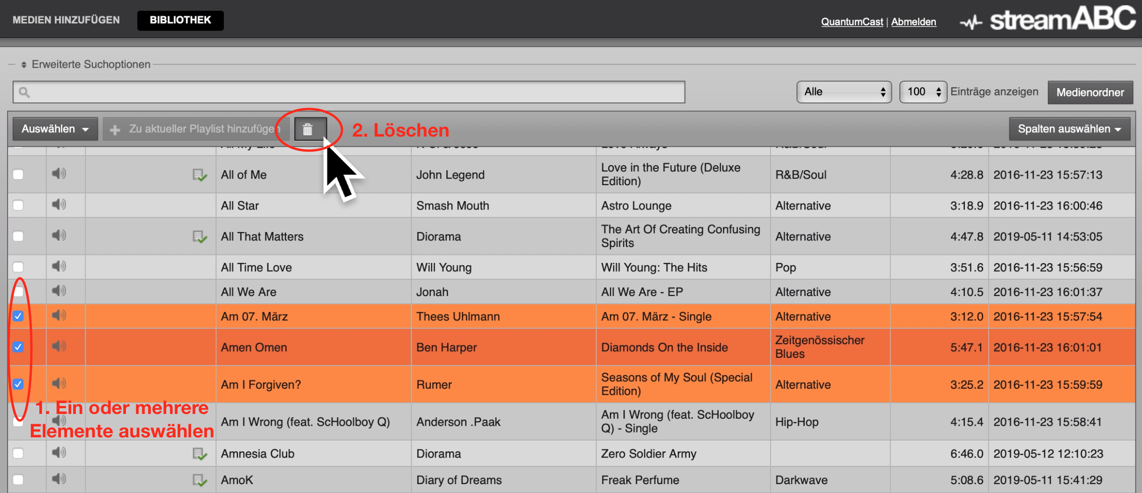The image size is (1142, 493).
Task: Open the Auswählen dropdown
Action: pyautogui.click(x=55, y=129)
